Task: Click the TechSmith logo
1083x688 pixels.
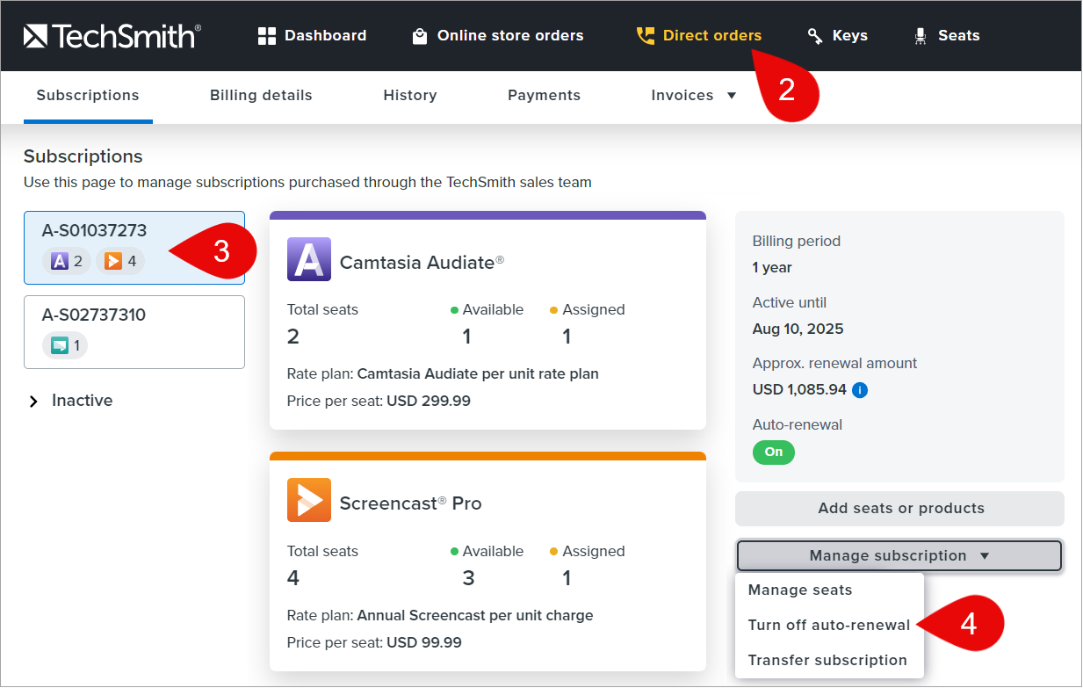Action: coord(112,36)
